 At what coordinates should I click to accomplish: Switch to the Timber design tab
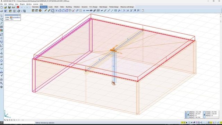[114, 7]
